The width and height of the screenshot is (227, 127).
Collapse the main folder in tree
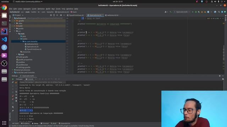click(x=17, y=34)
